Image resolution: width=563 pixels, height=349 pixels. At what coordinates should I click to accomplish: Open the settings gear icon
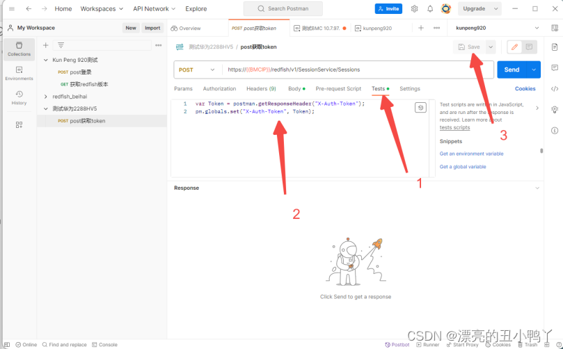[x=414, y=8]
